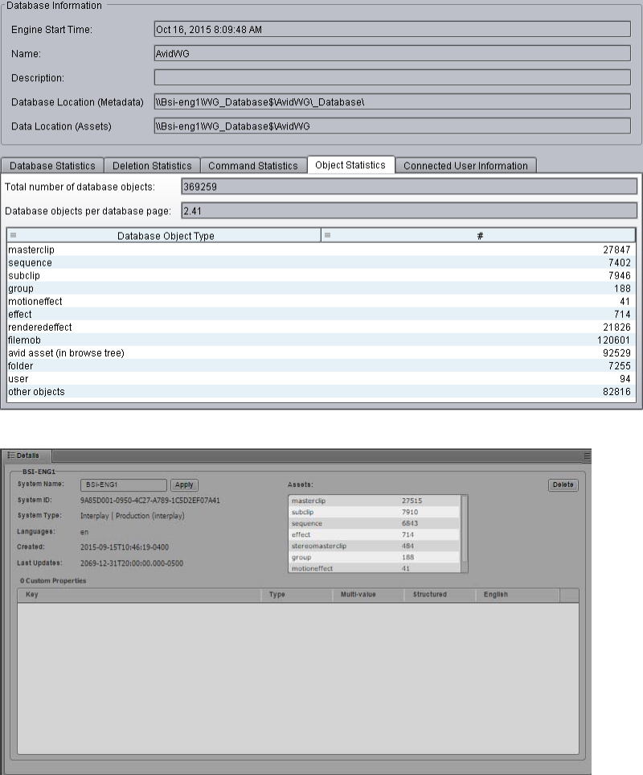The height and width of the screenshot is (775, 643).
Task: Switch to the Database Statistics tab
Action: point(52,166)
